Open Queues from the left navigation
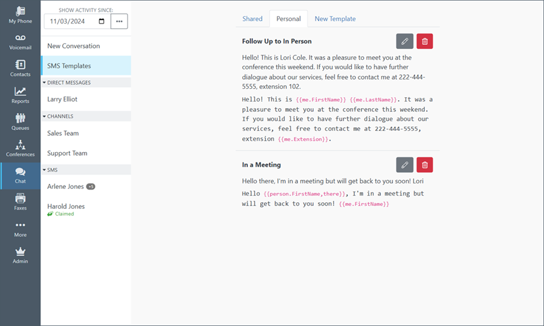This screenshot has width=544, height=326. pos(20,121)
